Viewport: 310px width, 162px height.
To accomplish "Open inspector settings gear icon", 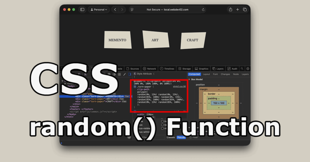I will pyautogui.click(x=248, y=69).
